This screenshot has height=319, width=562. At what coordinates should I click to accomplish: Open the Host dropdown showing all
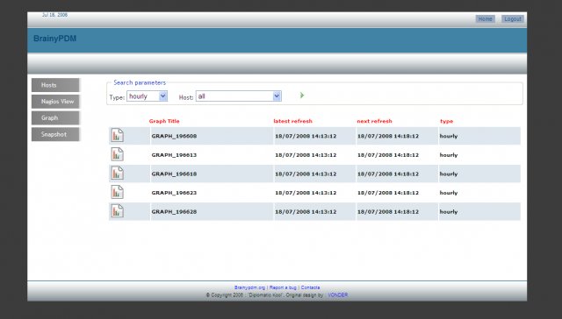238,96
